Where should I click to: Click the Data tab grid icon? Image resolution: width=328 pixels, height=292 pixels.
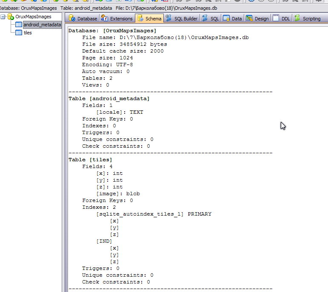pos(226,18)
